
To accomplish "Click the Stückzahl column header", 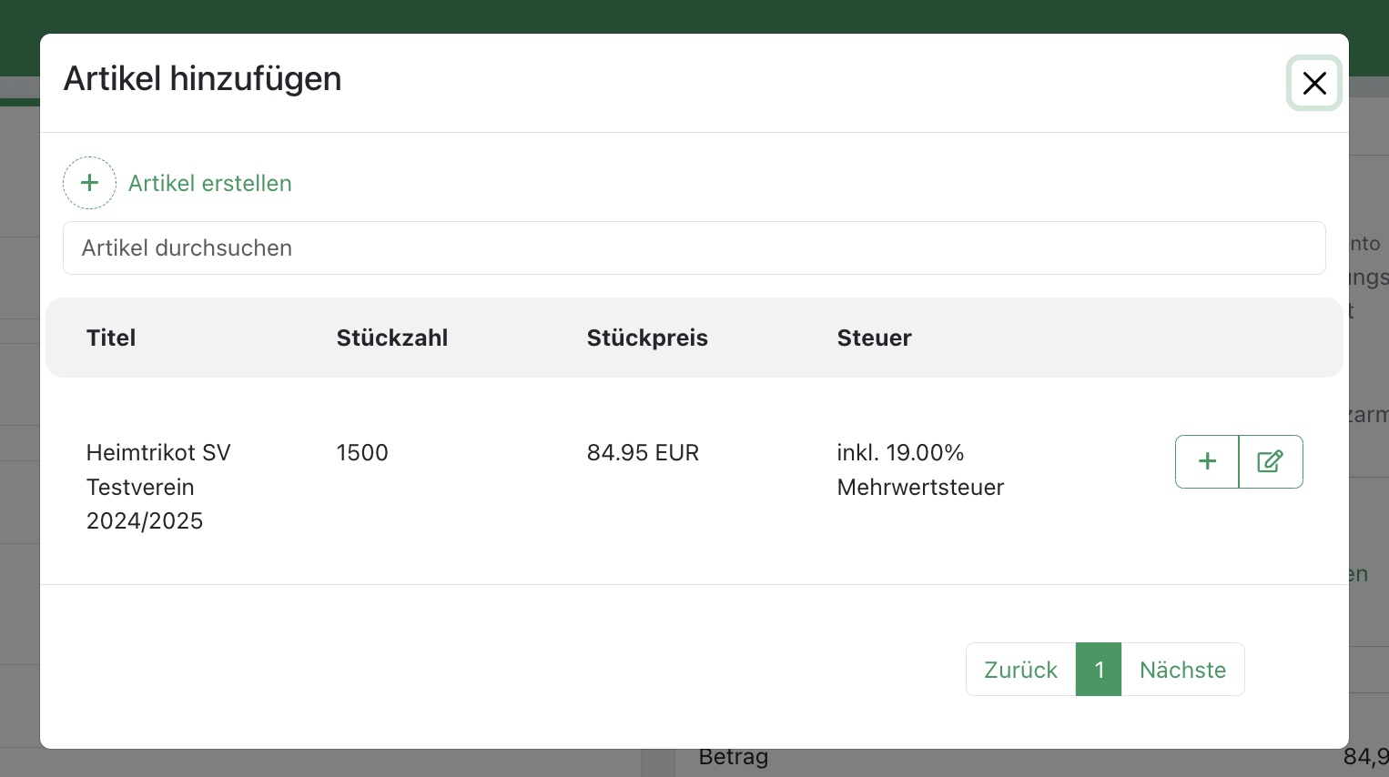I will point(392,338).
